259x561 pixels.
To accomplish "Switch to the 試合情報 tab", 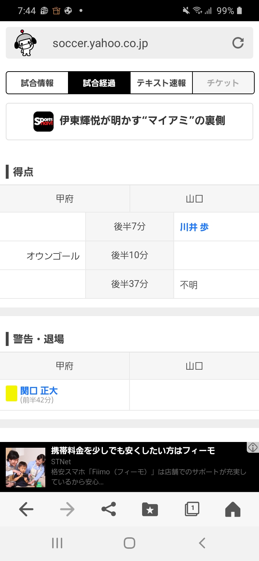I will pyautogui.click(x=37, y=83).
